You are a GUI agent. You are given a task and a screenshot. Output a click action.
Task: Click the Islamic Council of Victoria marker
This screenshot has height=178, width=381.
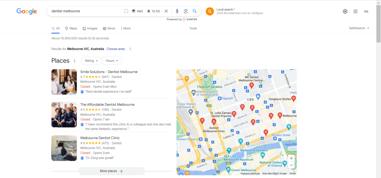tap(193, 92)
